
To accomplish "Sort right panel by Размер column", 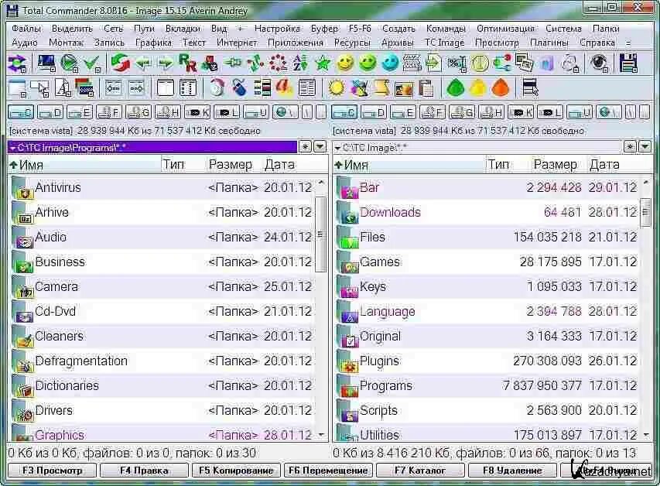I will pyautogui.click(x=555, y=164).
